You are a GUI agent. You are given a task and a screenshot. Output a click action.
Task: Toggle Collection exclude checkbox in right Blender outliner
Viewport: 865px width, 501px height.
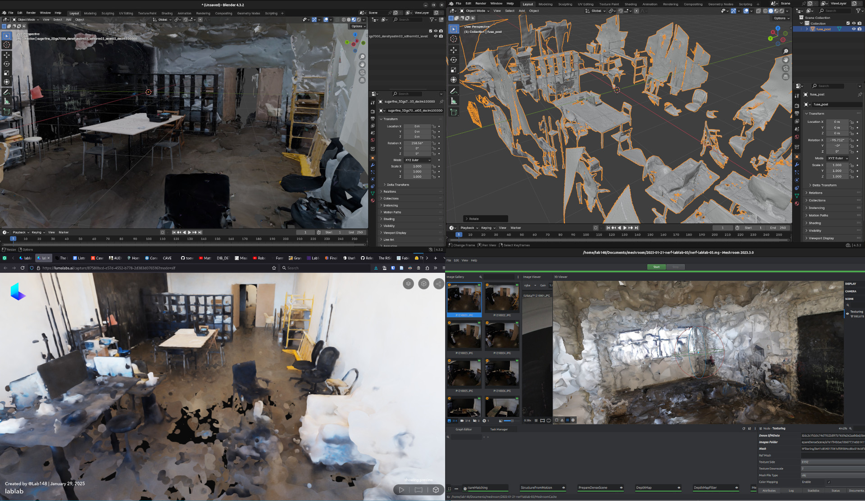pos(848,23)
